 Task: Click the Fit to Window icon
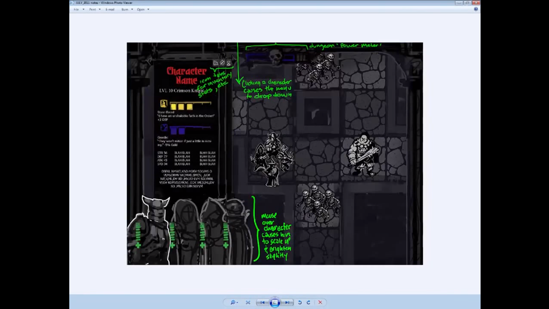point(248,302)
